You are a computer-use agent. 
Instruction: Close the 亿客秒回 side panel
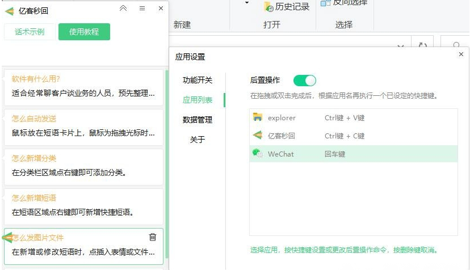[x=161, y=9]
